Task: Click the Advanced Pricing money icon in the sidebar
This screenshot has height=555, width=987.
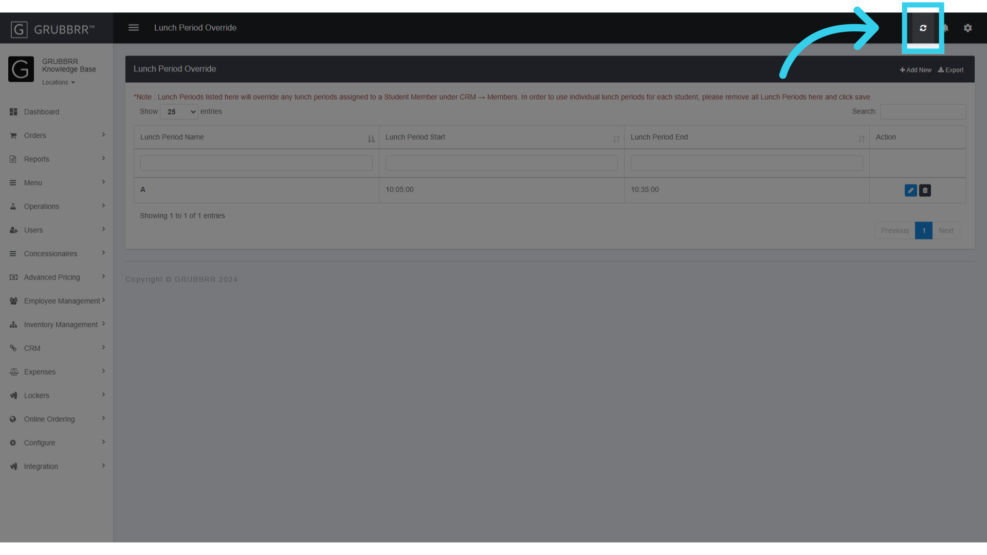Action: (13, 277)
